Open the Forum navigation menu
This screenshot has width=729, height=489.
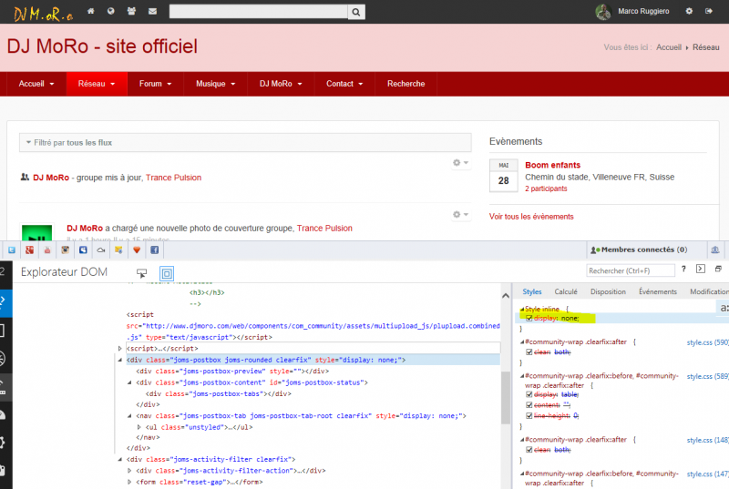click(x=155, y=84)
